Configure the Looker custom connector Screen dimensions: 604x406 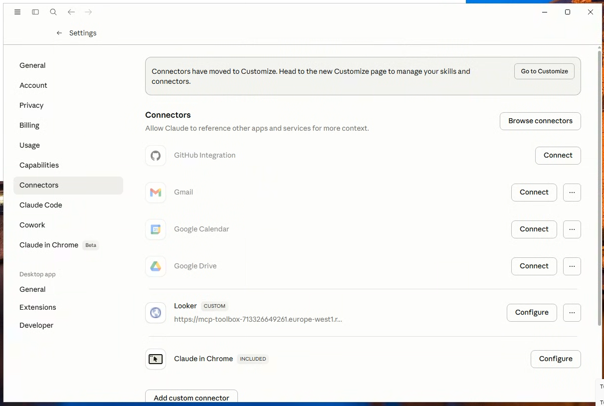532,313
